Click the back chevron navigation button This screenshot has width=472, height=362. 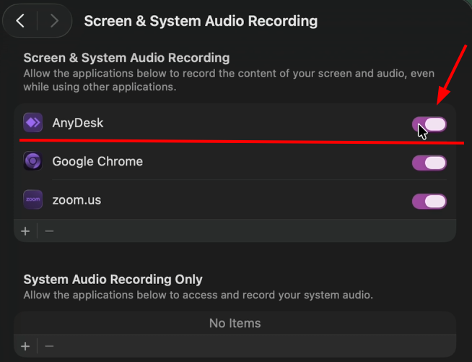(x=21, y=21)
